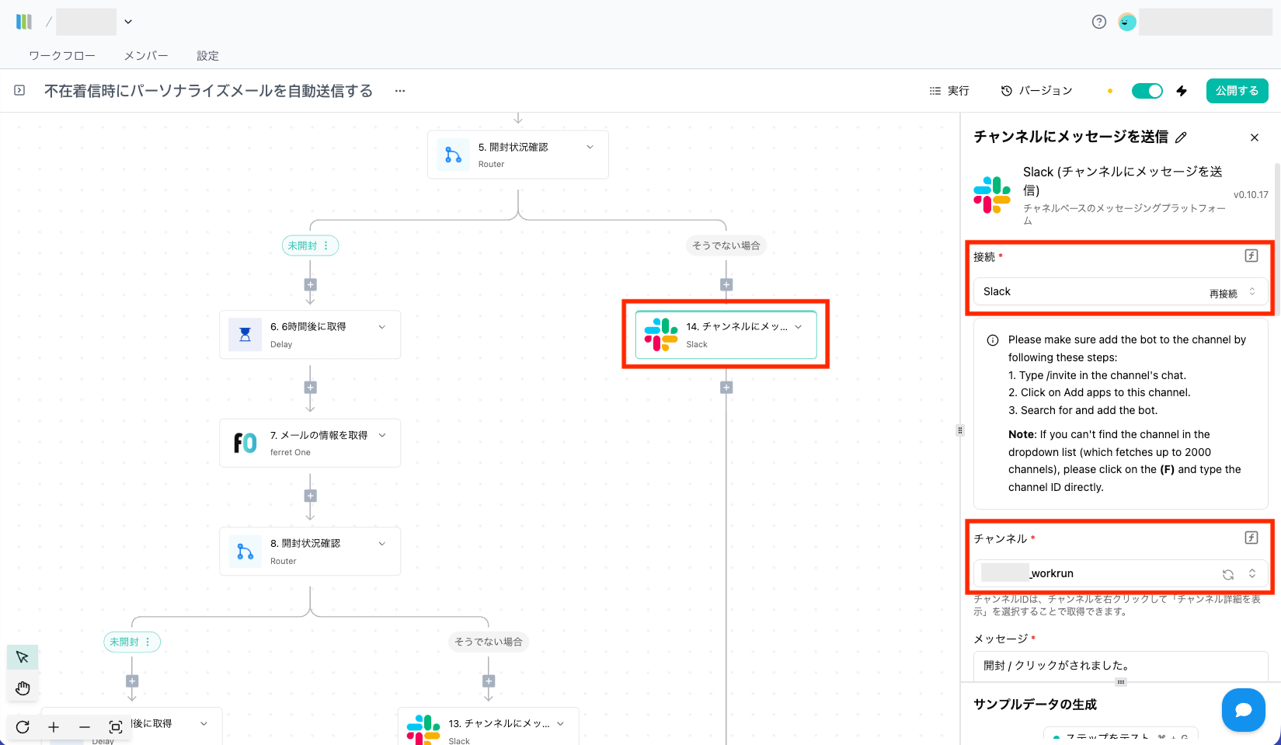Open the 設定 tab

pos(207,56)
